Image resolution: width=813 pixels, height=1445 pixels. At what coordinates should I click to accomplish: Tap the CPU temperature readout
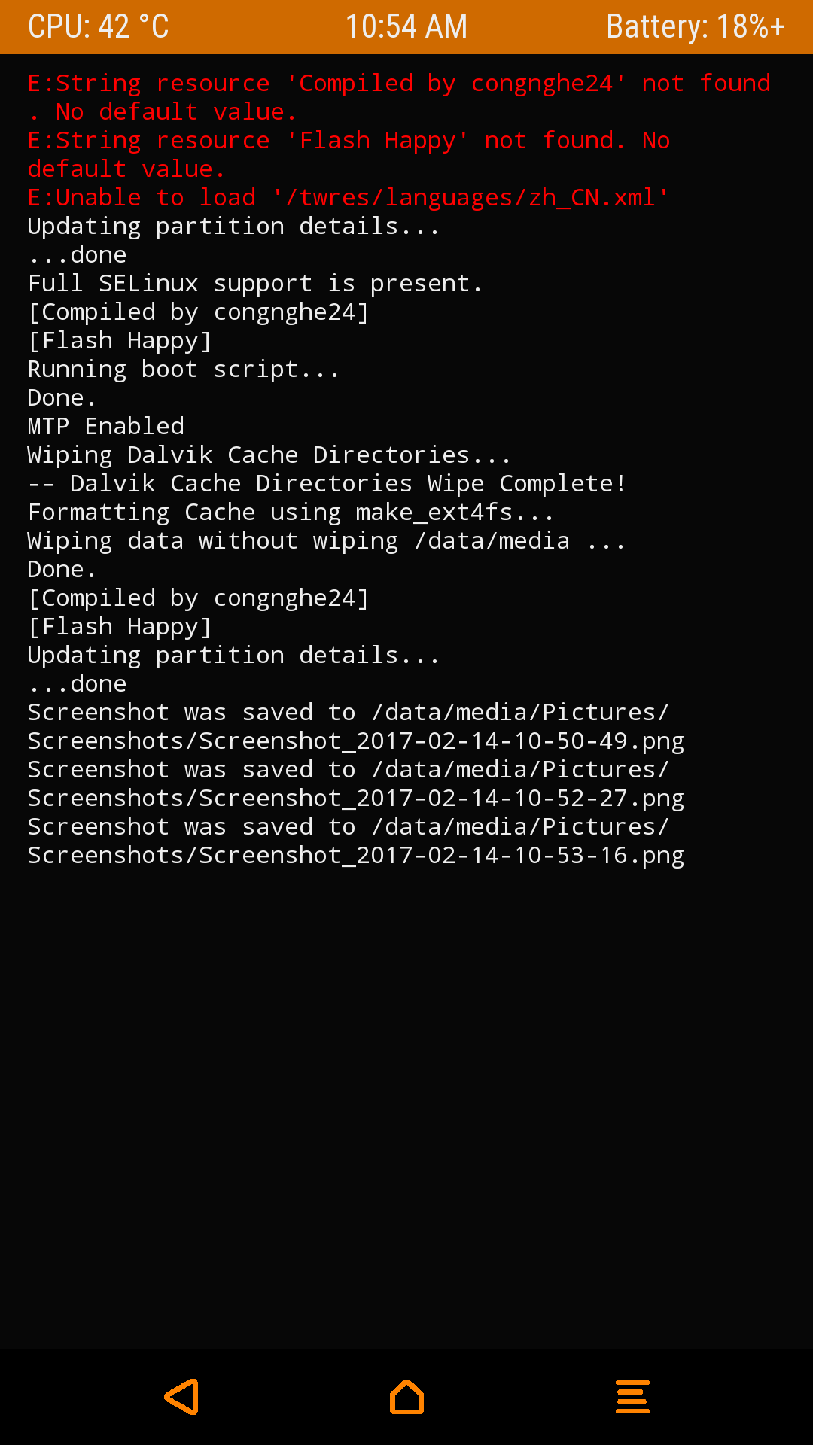tap(99, 27)
